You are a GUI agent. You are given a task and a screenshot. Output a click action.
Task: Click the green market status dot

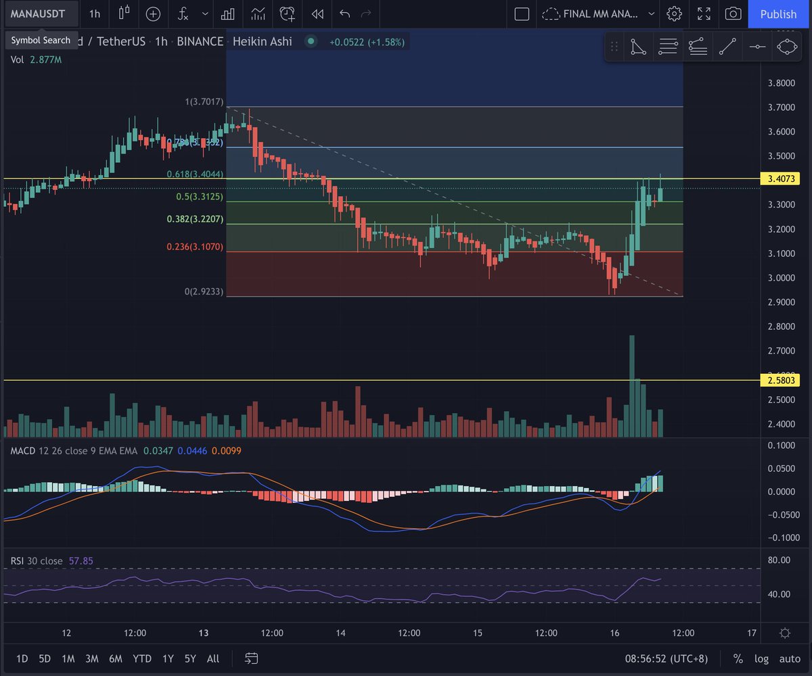(x=311, y=41)
